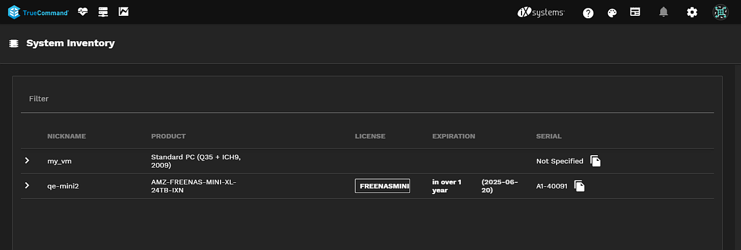The height and width of the screenshot is (250, 741).
Task: Open the top bar panel/news icon left of bell
Action: point(635,12)
